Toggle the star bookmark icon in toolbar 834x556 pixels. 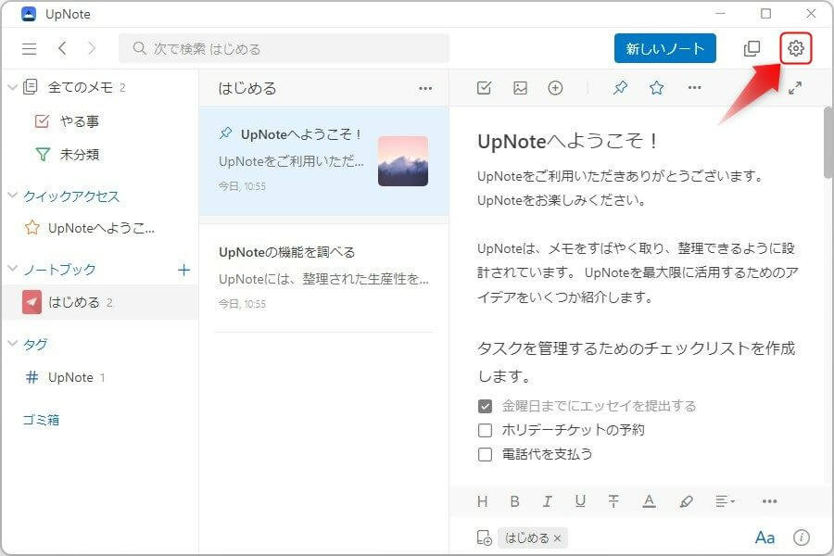(x=657, y=88)
